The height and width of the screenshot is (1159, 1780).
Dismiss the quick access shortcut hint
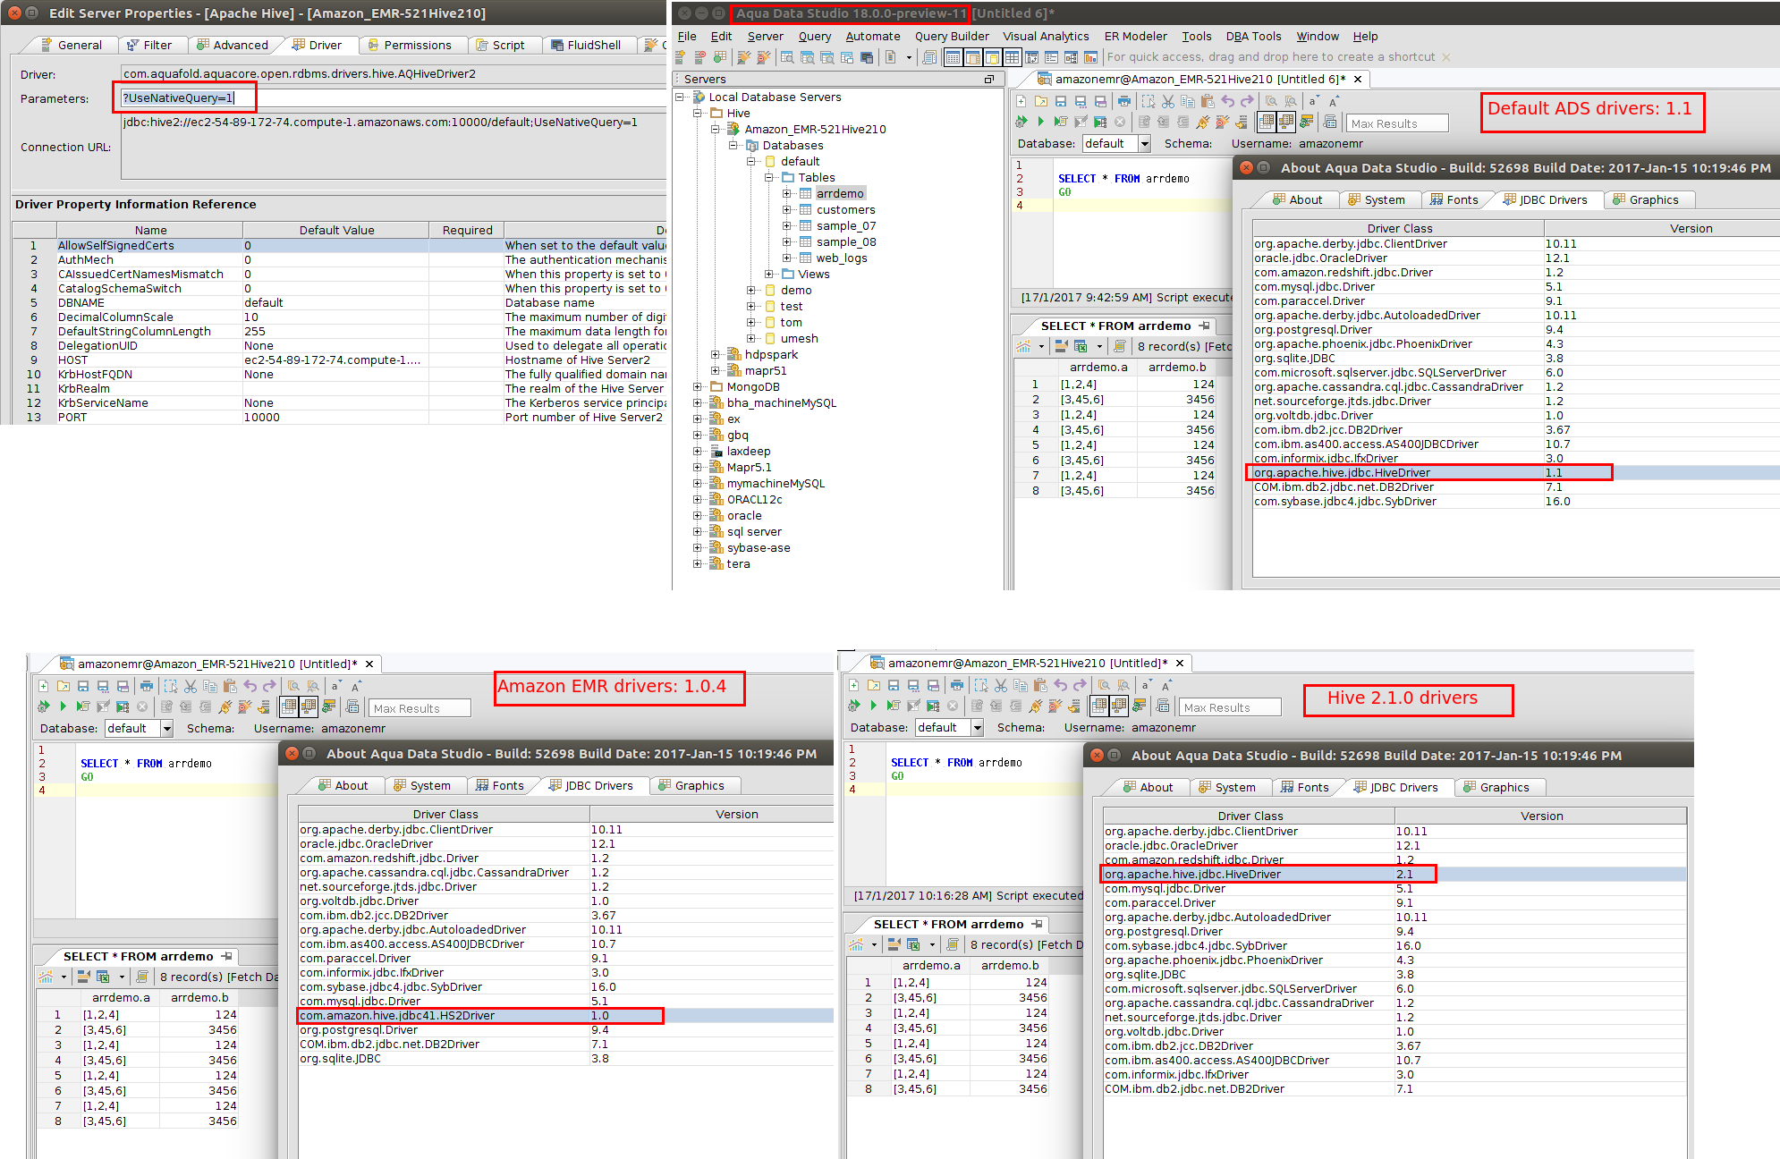tap(1446, 56)
